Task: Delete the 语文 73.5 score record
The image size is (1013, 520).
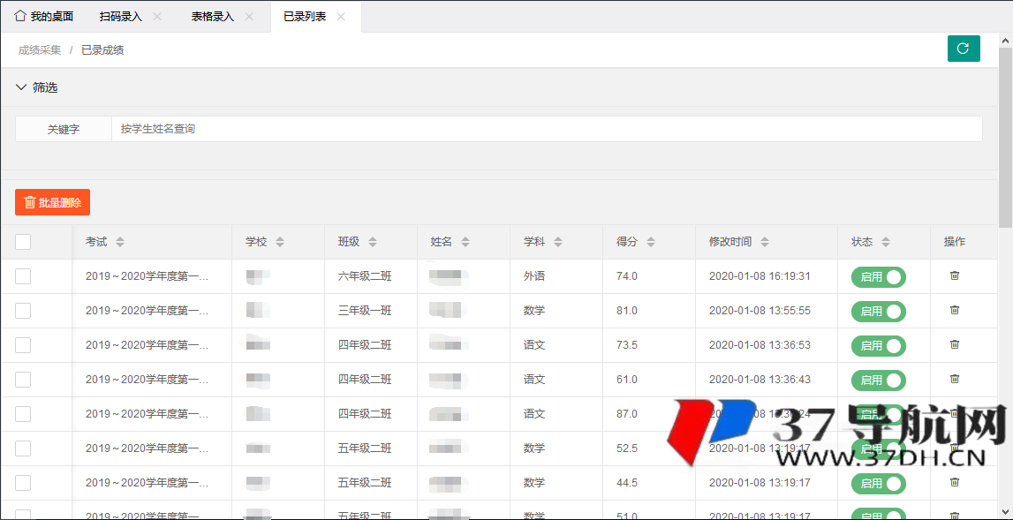Action: click(954, 345)
